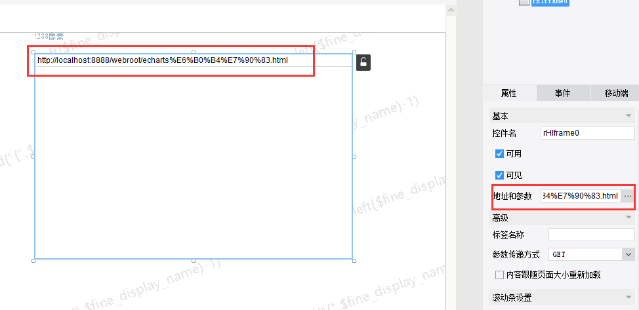Open the 参数传递方式 GET dropdown
Viewport: 639px width, 310px height.
628,254
